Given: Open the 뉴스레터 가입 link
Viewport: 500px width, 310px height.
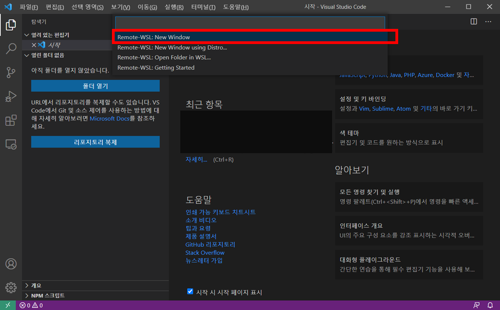Looking at the screenshot, I should [204, 260].
